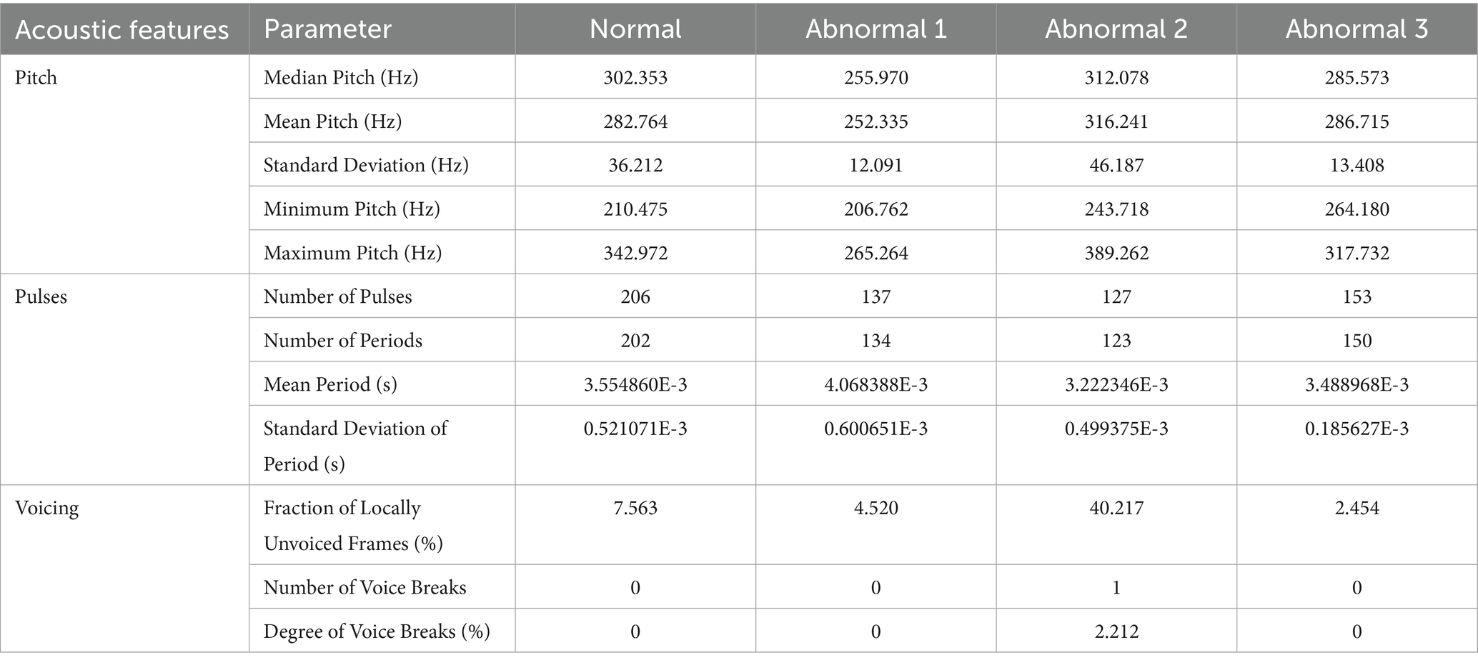Viewport: 1478px width, 665px height.
Task: Click the Acoustic features column header
Action: coord(121,30)
